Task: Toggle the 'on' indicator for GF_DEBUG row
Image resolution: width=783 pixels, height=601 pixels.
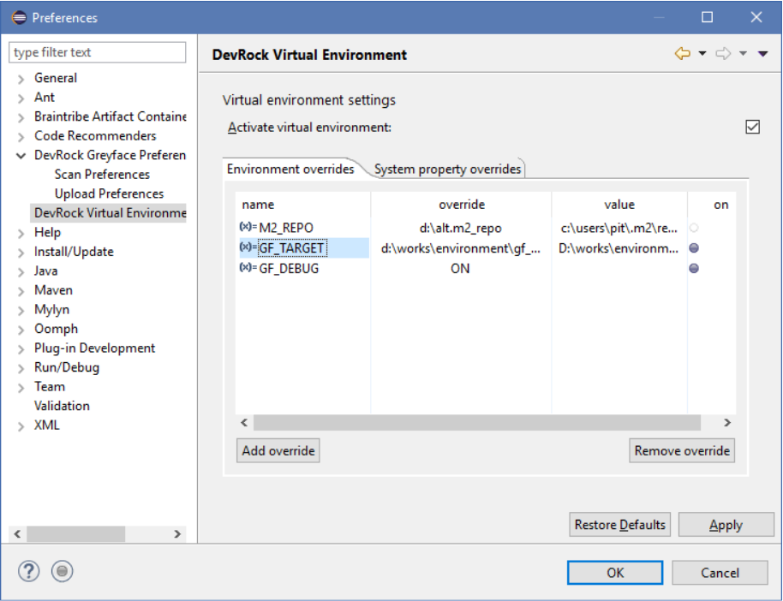Action: point(694,268)
